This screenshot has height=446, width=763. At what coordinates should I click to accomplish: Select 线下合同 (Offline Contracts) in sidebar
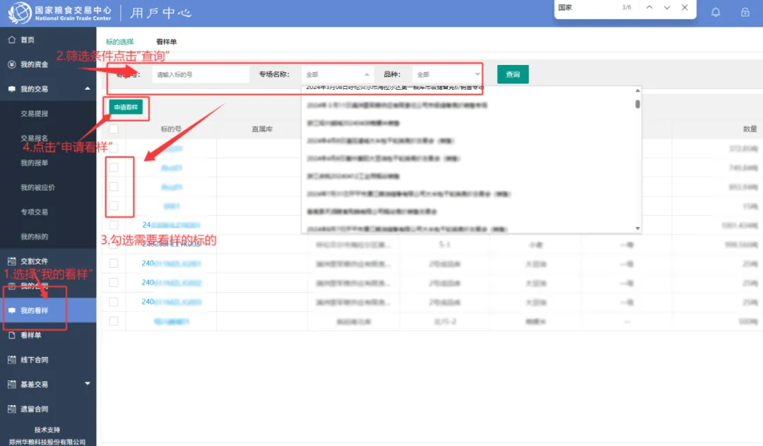29,360
